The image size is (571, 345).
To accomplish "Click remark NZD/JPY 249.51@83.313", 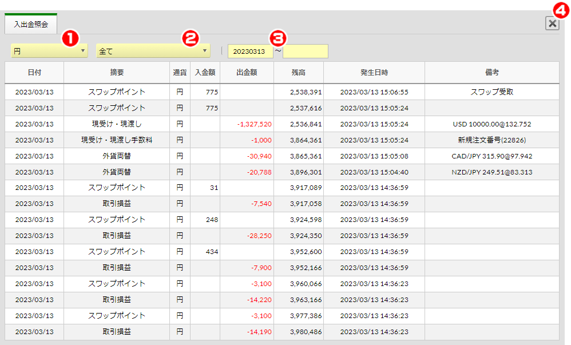I will [492, 172].
